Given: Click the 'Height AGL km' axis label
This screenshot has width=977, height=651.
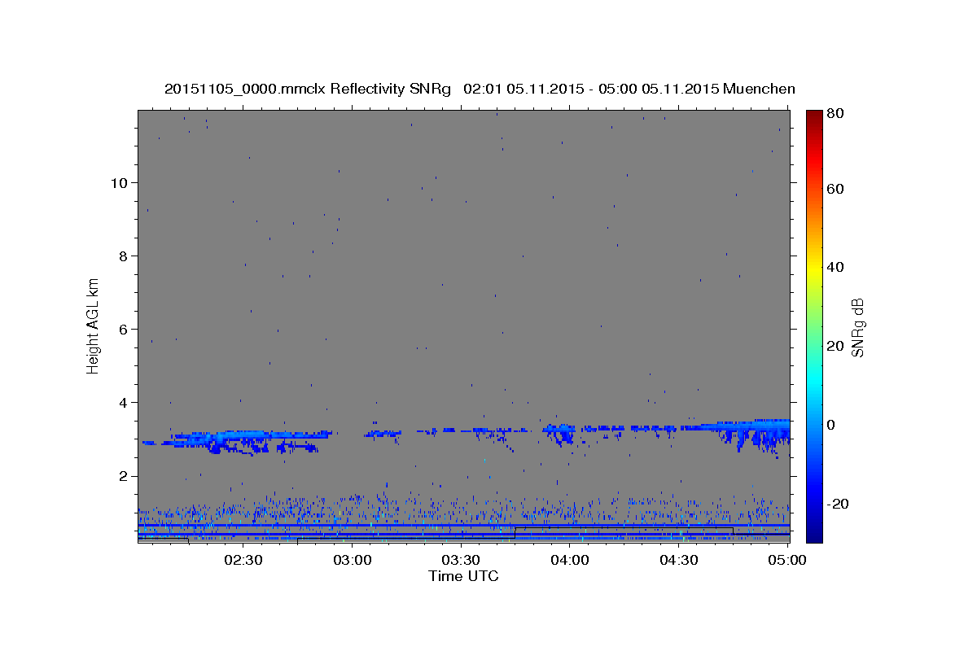Looking at the screenshot, I should point(94,325).
